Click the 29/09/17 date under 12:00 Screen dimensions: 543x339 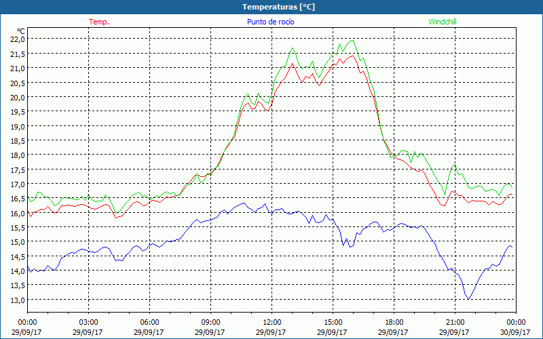271,332
